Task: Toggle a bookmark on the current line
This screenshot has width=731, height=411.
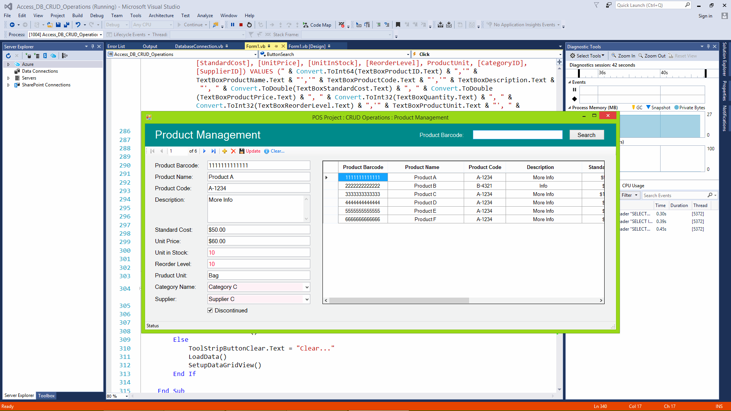Action: pyautogui.click(x=398, y=25)
